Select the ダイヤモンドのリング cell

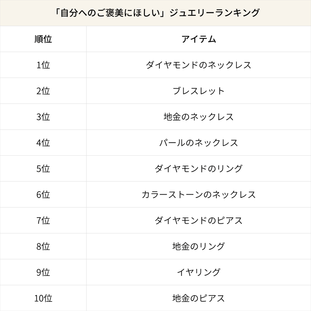tap(199, 168)
